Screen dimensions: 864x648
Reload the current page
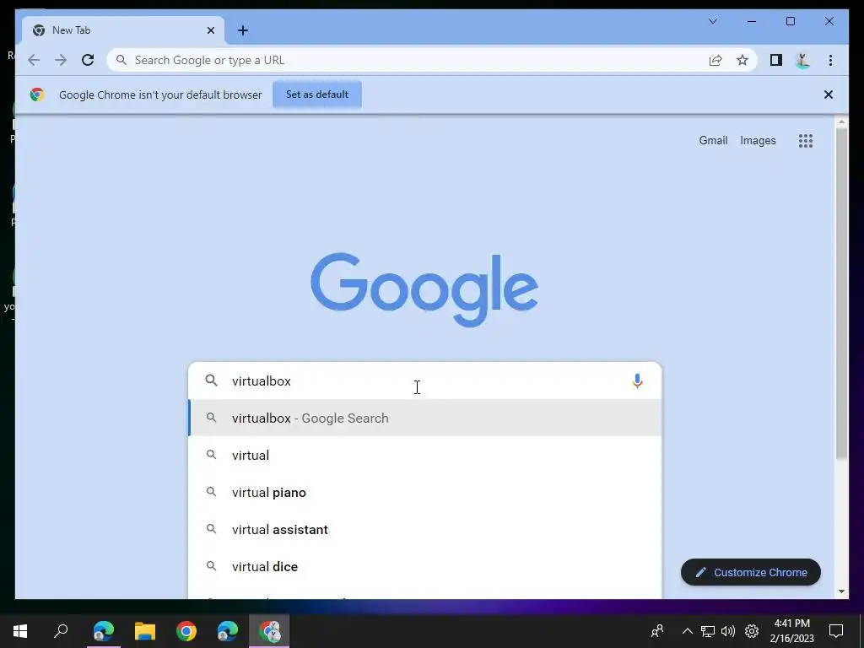coord(88,60)
